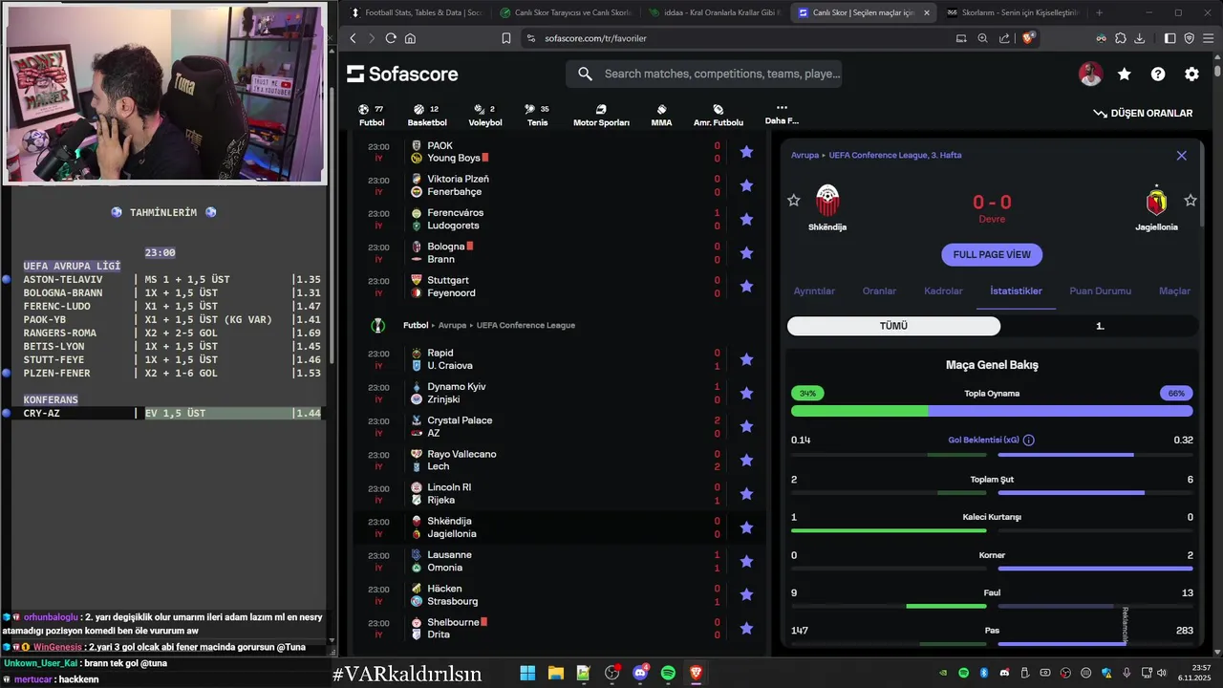Unfavorite the Ferencváros vs Ludogorets match
Viewport: 1223px width, 688px height.
coord(746,219)
